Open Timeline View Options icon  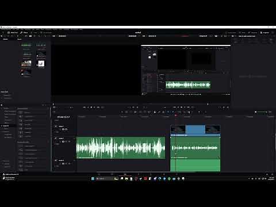[x=54, y=112]
